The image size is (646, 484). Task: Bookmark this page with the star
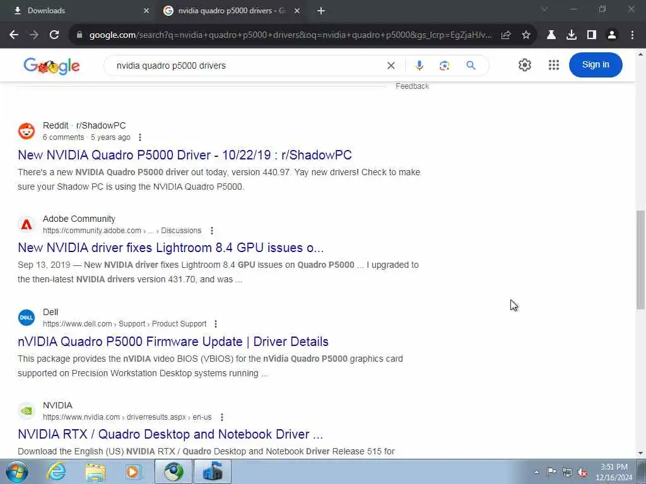(x=526, y=35)
